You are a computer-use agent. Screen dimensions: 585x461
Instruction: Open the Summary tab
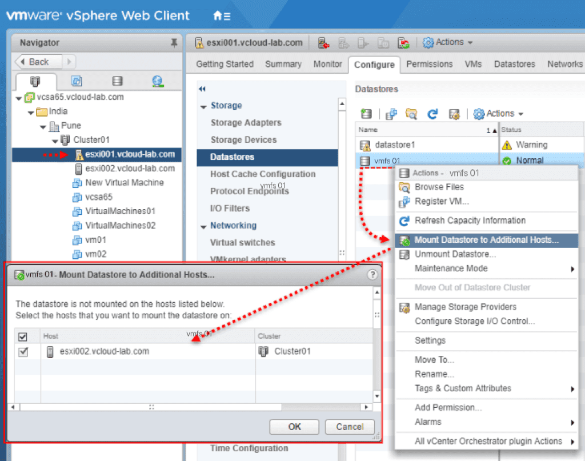(x=283, y=64)
